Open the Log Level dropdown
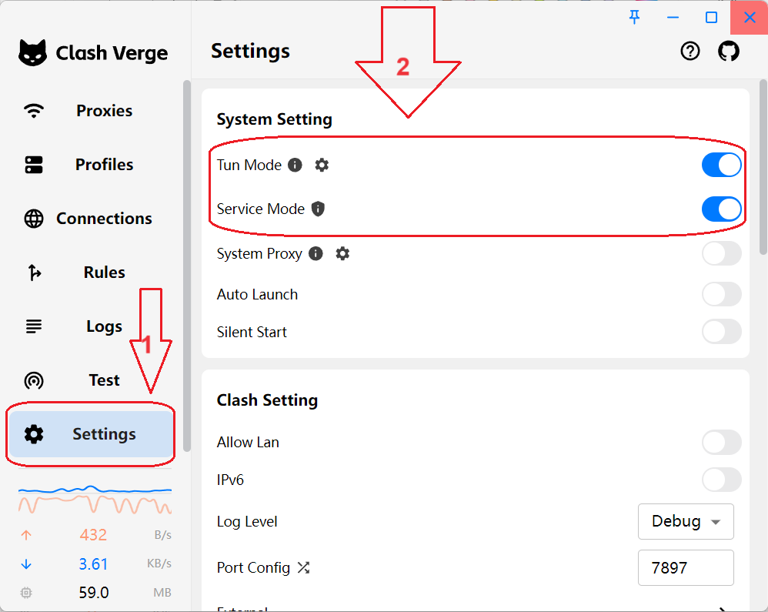Screen dimensions: 768x612 (686, 521)
